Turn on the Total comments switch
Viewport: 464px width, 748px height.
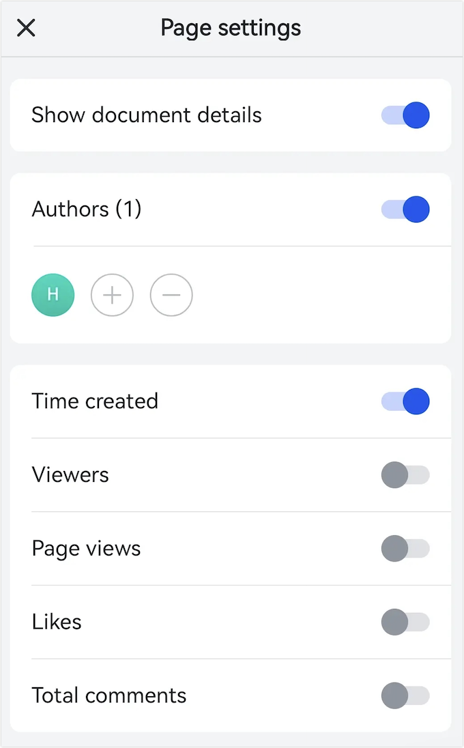coord(405,696)
